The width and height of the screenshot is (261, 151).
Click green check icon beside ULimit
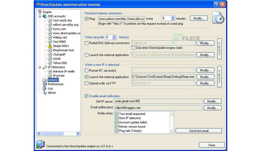[50, 59]
